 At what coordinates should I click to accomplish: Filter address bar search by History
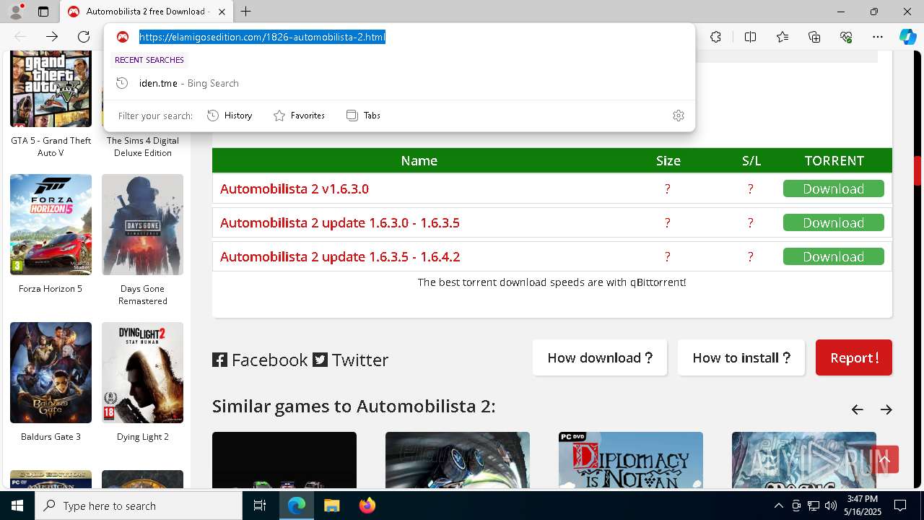[x=230, y=116]
